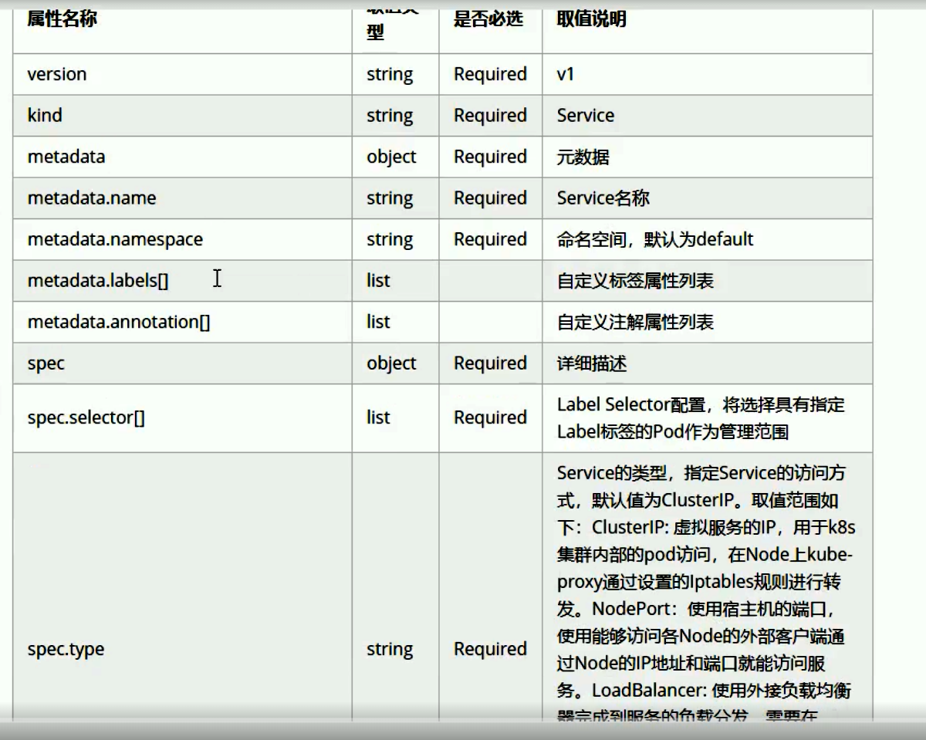Screen dimensions: 926x740
Task: Select the metadata row
Action: coord(66,157)
